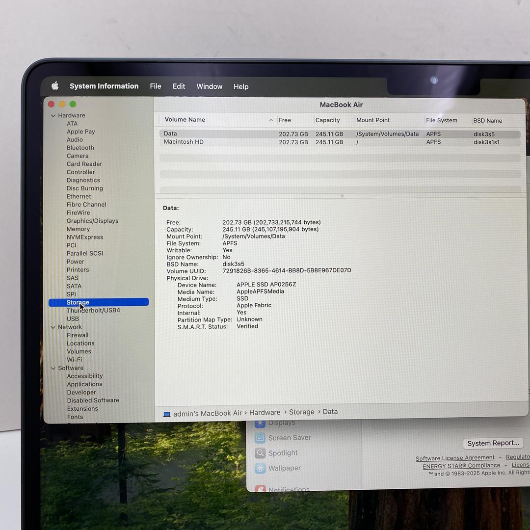The width and height of the screenshot is (530, 530).
Task: Click the laptop icon in the path bar
Action: click(x=167, y=414)
